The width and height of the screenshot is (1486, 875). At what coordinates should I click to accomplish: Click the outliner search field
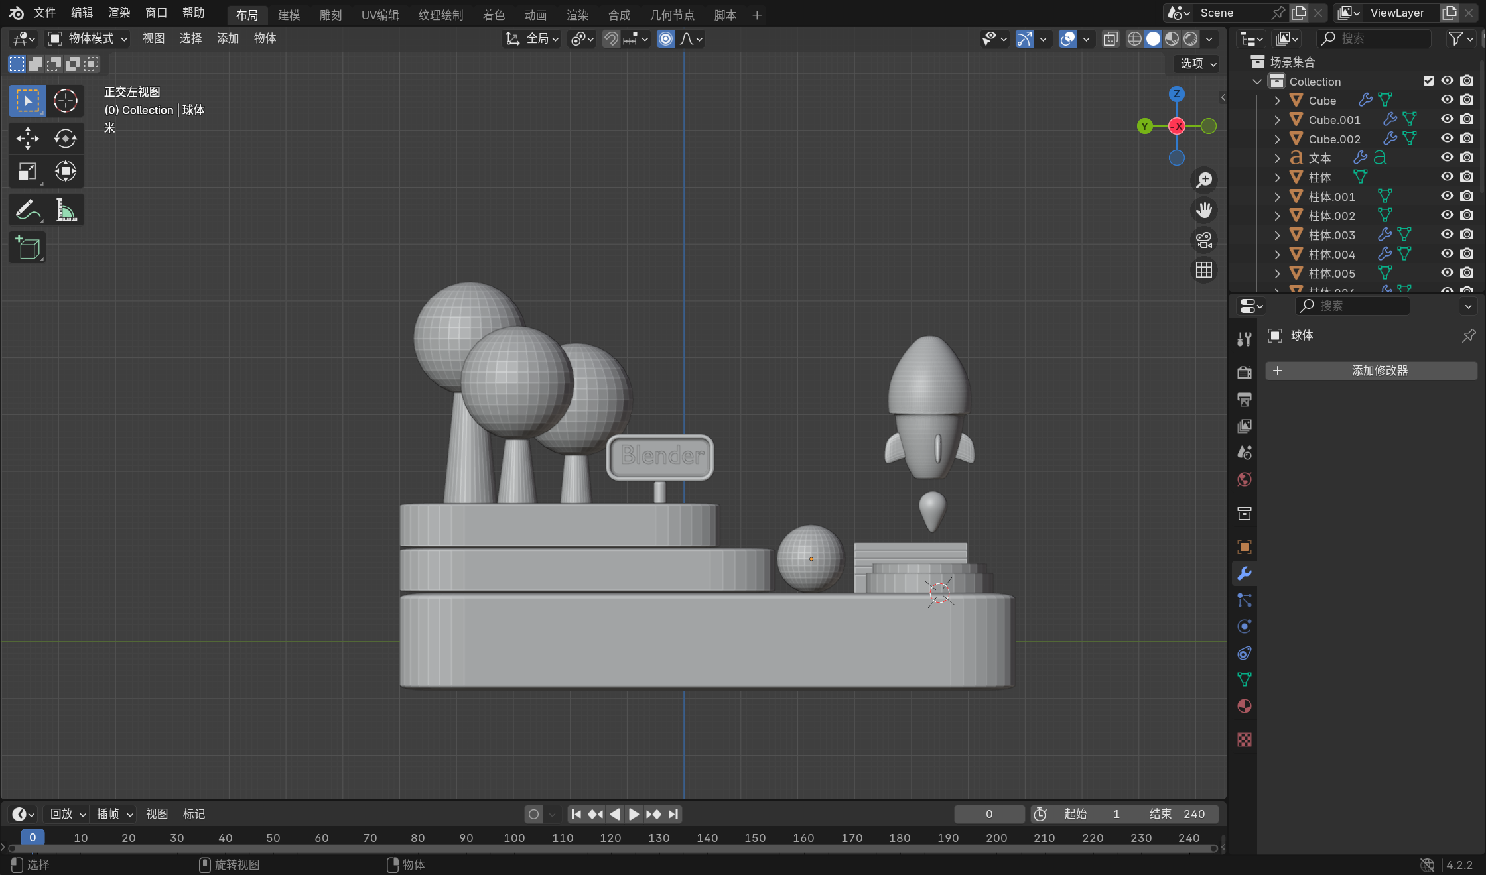coord(1373,38)
